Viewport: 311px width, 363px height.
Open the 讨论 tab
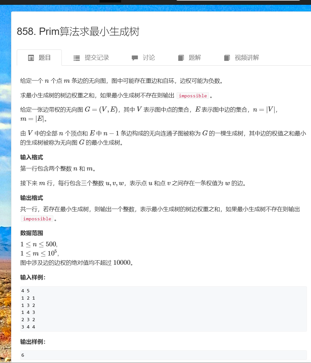click(x=143, y=58)
